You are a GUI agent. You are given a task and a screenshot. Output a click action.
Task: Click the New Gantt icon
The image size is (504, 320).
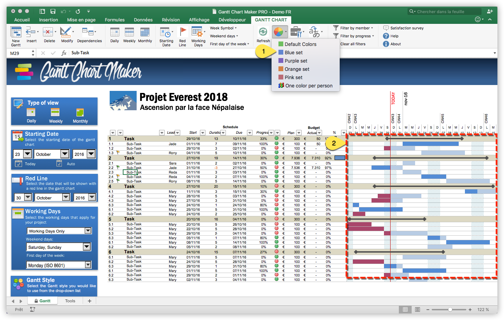click(x=16, y=32)
